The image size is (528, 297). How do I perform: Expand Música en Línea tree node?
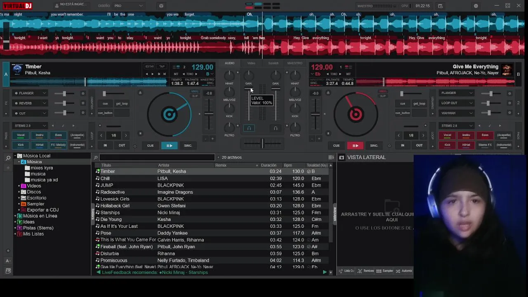tap(15, 216)
